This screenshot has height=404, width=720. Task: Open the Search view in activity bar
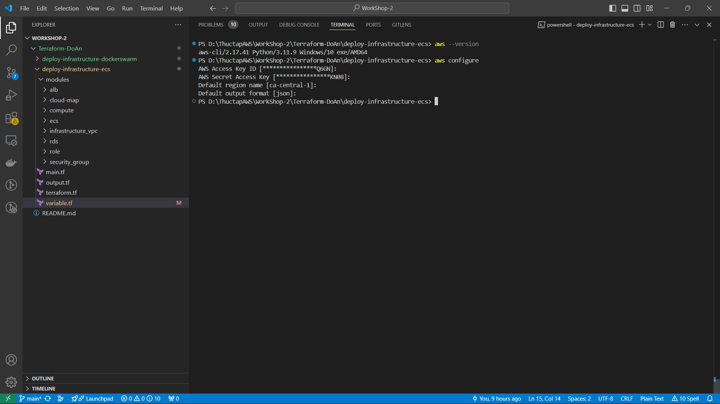coord(11,50)
